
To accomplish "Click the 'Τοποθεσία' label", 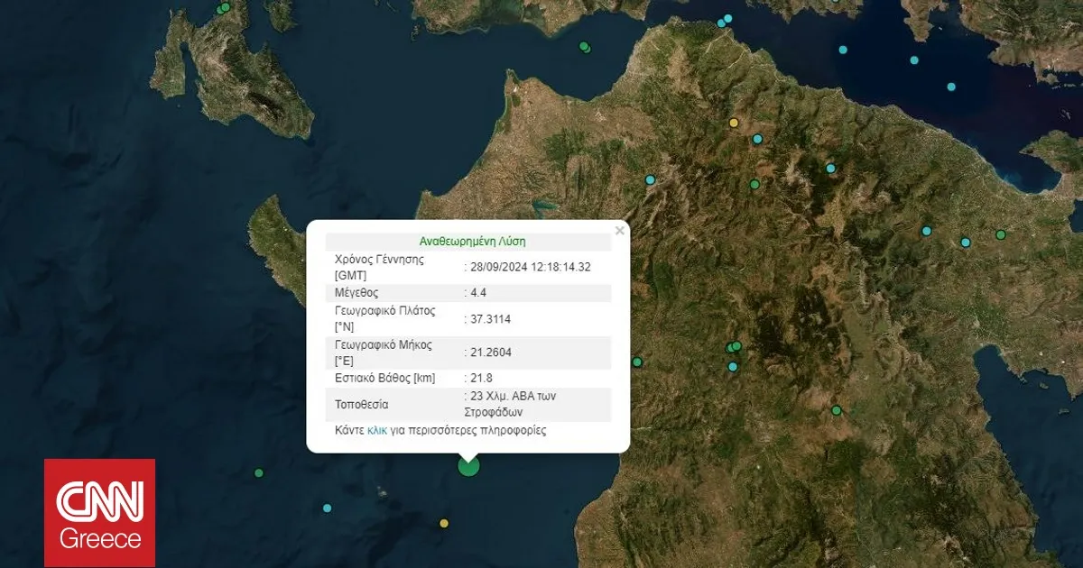I will point(361,405).
